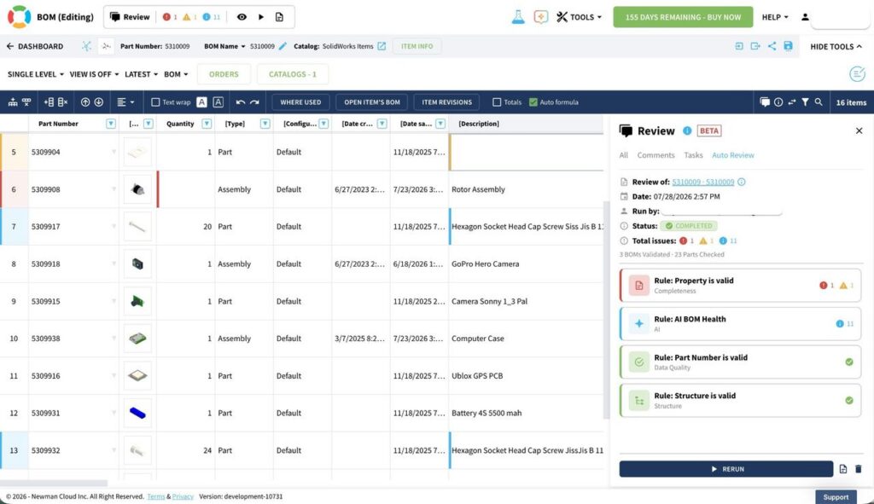Save the BOM with floppy disk icon
The height and width of the screenshot is (504, 874).
[x=788, y=46]
